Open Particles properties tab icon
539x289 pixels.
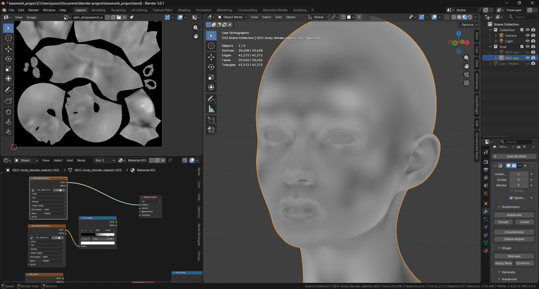point(486,219)
